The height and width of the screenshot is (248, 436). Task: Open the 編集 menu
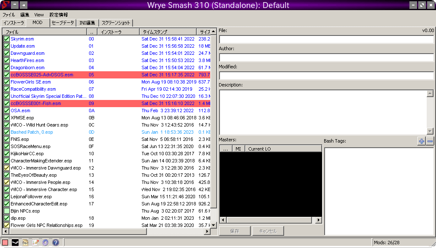click(x=25, y=15)
